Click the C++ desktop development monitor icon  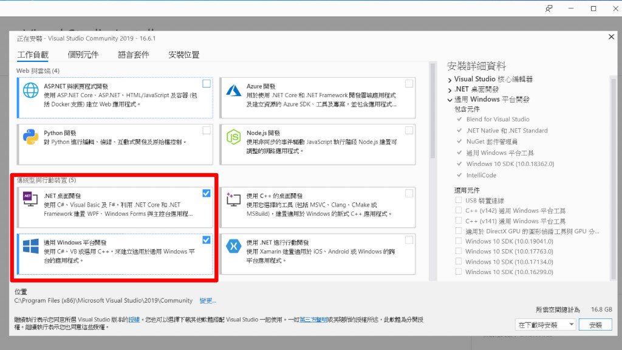(233, 199)
